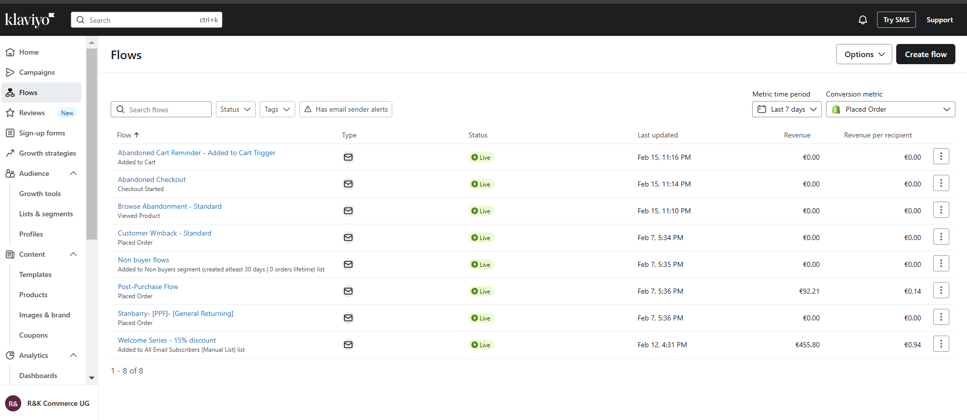Click email type icon in Non buyer flows row
The width and height of the screenshot is (967, 420).
348,264
